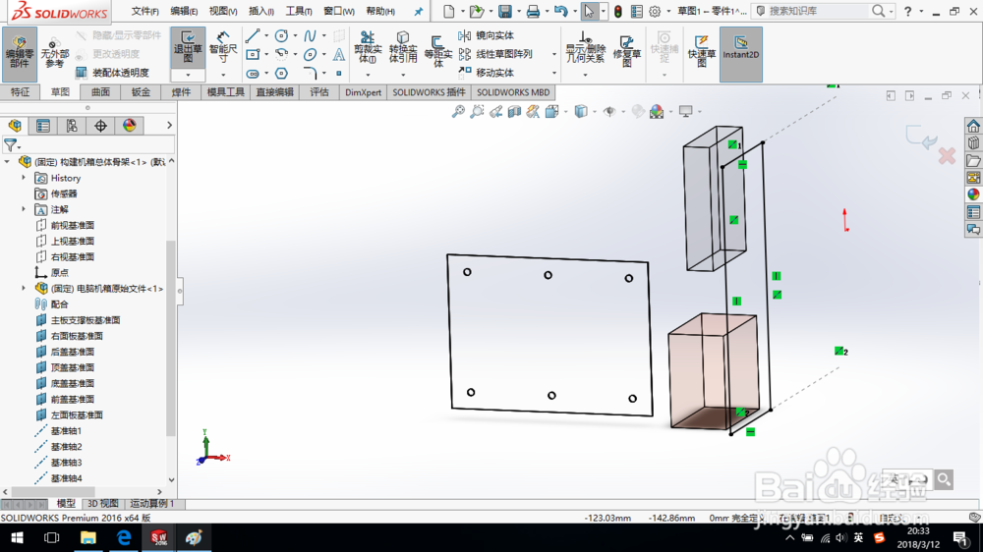The width and height of the screenshot is (983, 552).
Task: Toggle No External References (无外部参考)
Action: 54,53
